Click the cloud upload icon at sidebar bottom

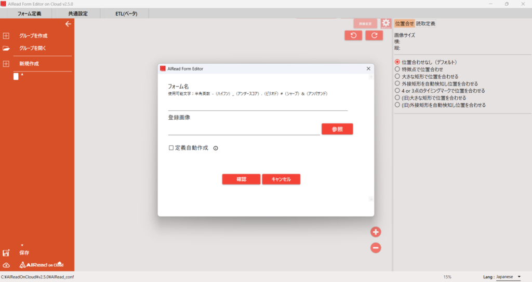[6, 265]
